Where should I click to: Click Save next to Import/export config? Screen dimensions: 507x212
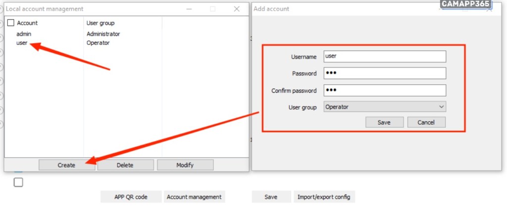(x=271, y=197)
